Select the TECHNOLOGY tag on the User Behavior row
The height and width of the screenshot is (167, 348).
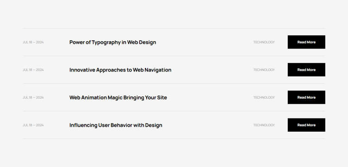tap(264, 125)
